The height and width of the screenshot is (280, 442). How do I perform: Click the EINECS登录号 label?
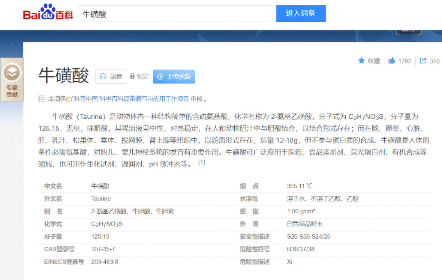point(64,262)
